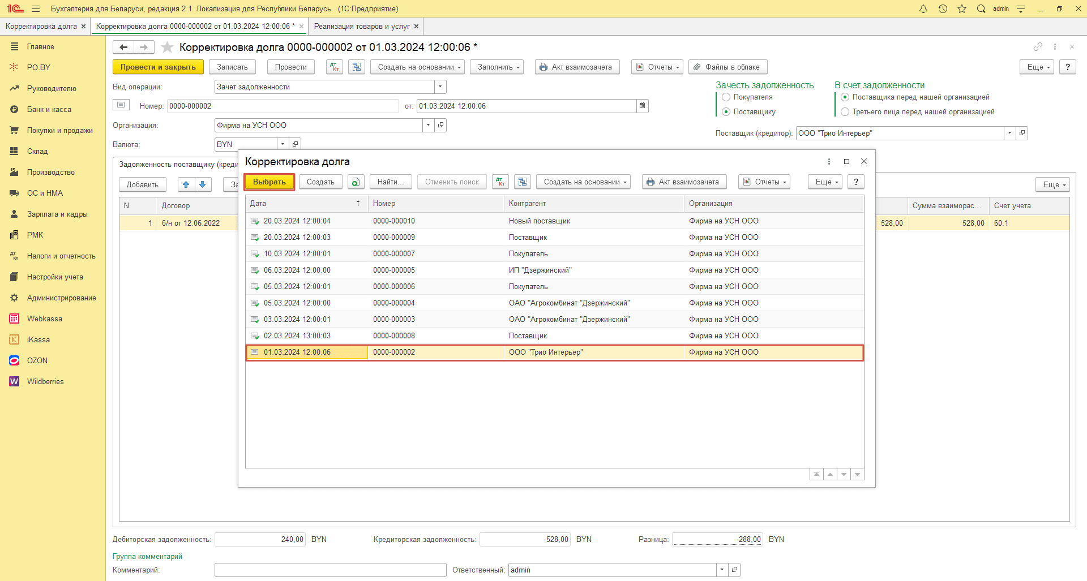Viewport: 1087px width, 581px height.
Task: Click into Комментарий input field
Action: point(331,570)
